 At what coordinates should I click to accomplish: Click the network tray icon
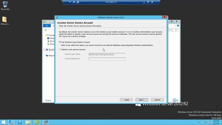[205, 122]
